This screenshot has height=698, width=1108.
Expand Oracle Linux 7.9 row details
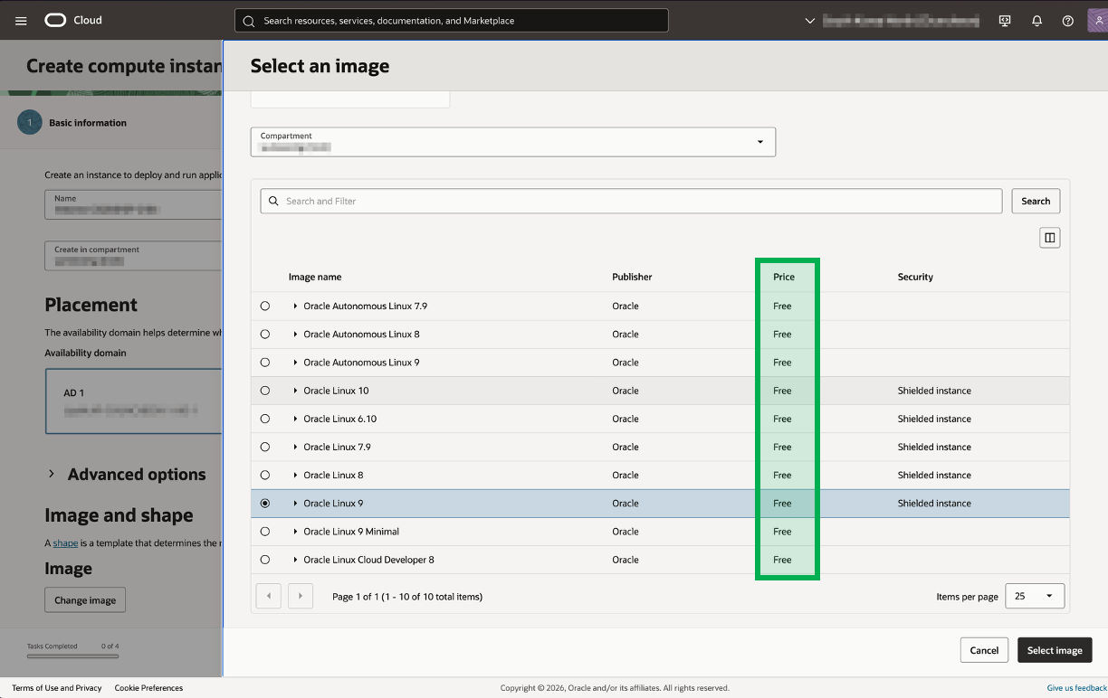tap(295, 447)
